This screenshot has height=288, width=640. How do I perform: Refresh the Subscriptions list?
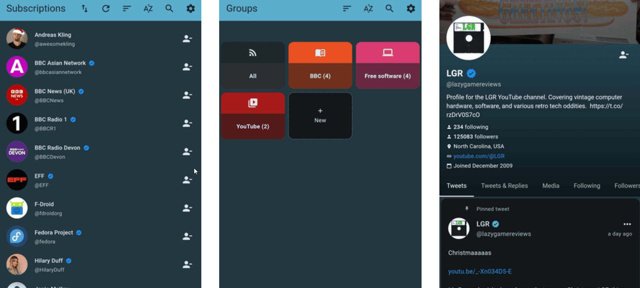coord(106,9)
